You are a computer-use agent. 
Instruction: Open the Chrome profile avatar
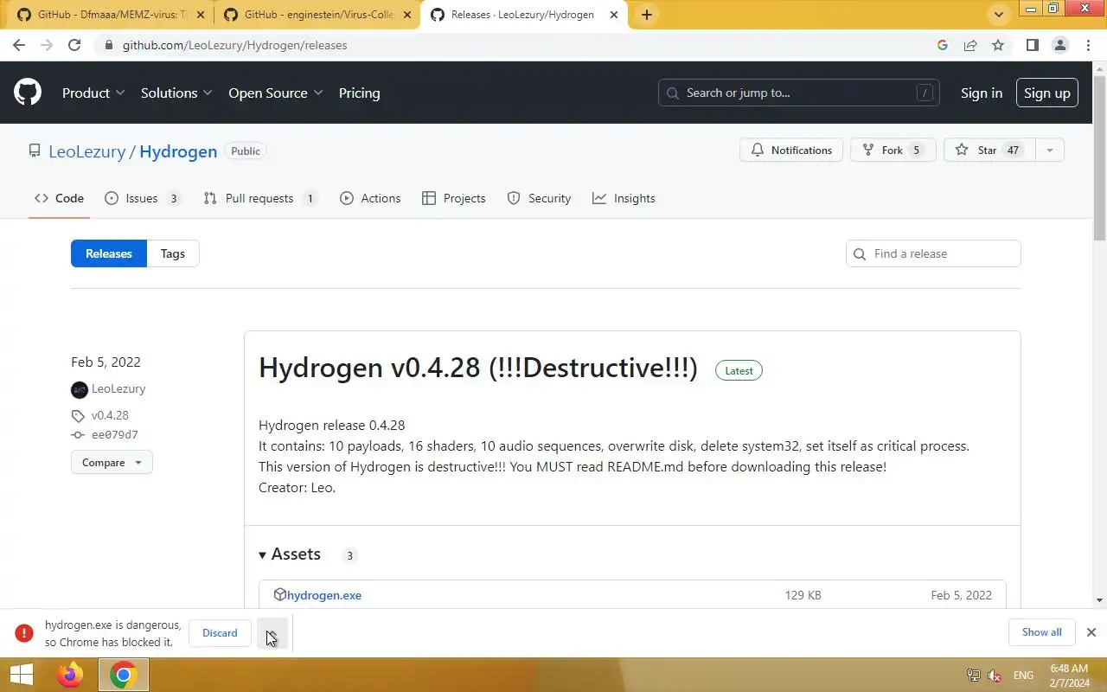coord(1060,45)
